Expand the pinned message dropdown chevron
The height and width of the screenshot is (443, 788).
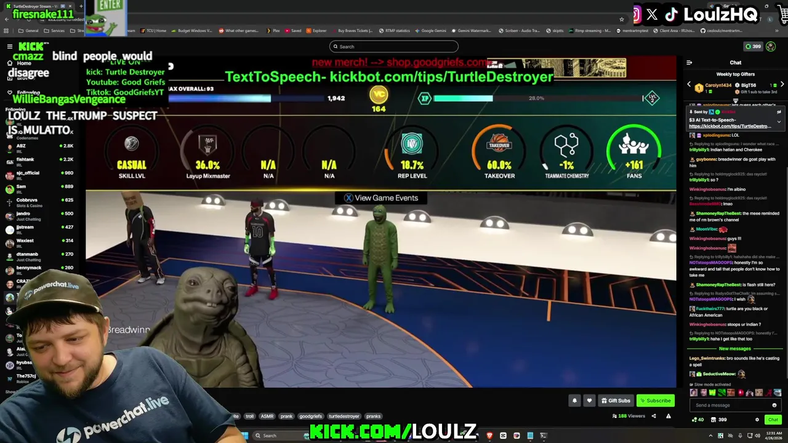pos(779,122)
